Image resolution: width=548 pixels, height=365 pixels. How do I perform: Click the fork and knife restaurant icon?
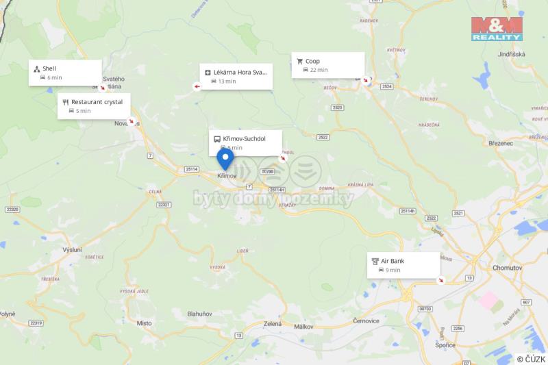pos(65,102)
